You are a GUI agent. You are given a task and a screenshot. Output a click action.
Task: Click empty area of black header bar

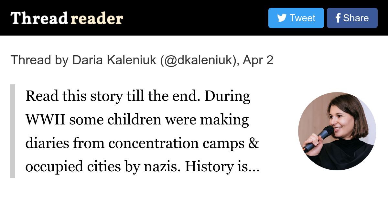click(x=194, y=18)
